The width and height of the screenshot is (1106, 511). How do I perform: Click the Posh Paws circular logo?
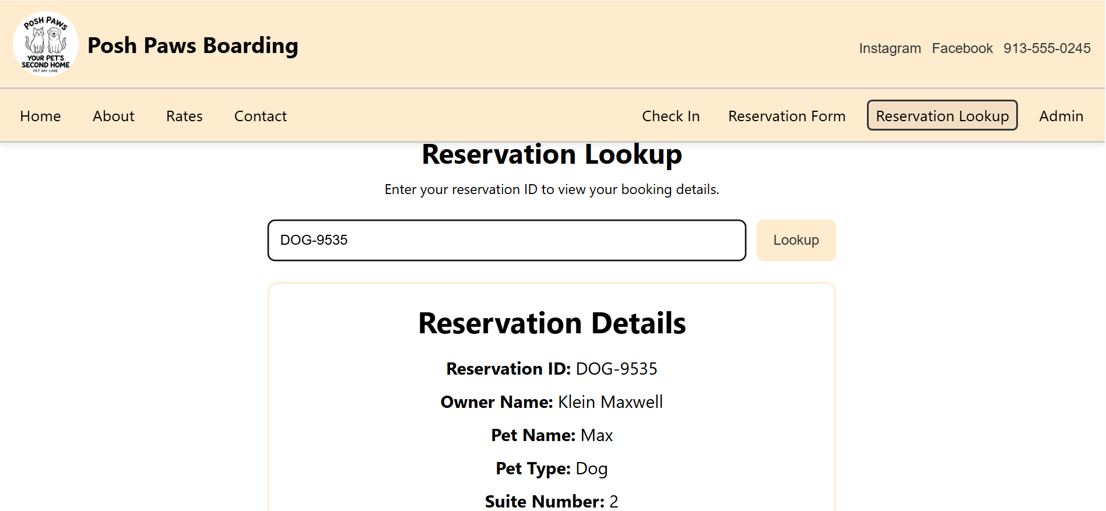[45, 44]
